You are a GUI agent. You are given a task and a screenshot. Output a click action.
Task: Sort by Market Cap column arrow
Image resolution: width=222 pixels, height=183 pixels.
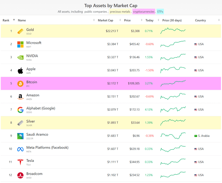click(x=120, y=20)
